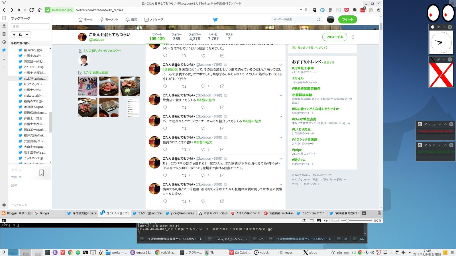Image resolution: width=456 pixels, height=256 pixels.
Task: Open the Notes panel in the sidebar
Action: click(4, 34)
